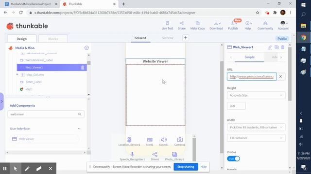This screenshot has height=174, width=311.
Task: Open Live Test from the toolbar
Action: [x=167, y=26]
